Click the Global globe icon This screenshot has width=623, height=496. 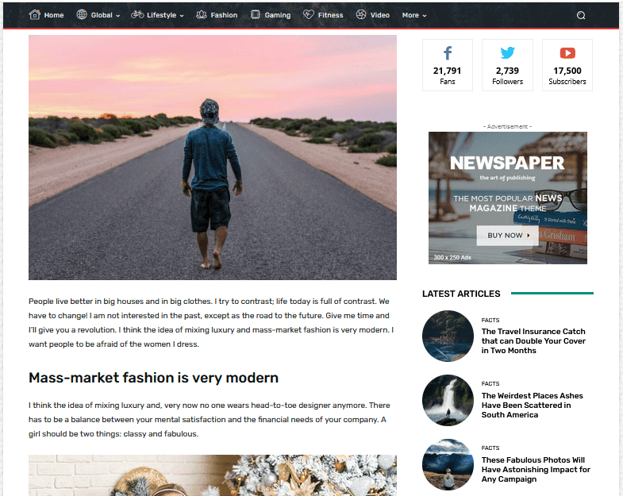[82, 14]
